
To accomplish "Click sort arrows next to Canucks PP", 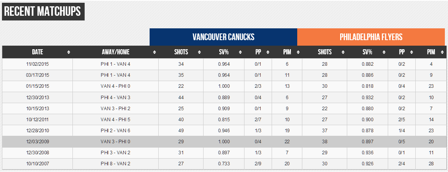I will 268,52.
